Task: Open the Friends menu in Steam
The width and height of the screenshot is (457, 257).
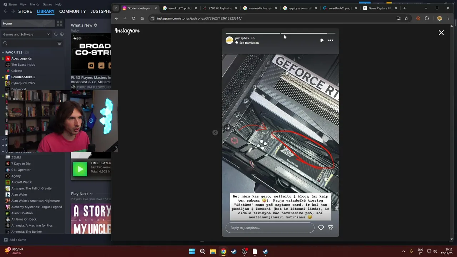Action: click(35, 4)
